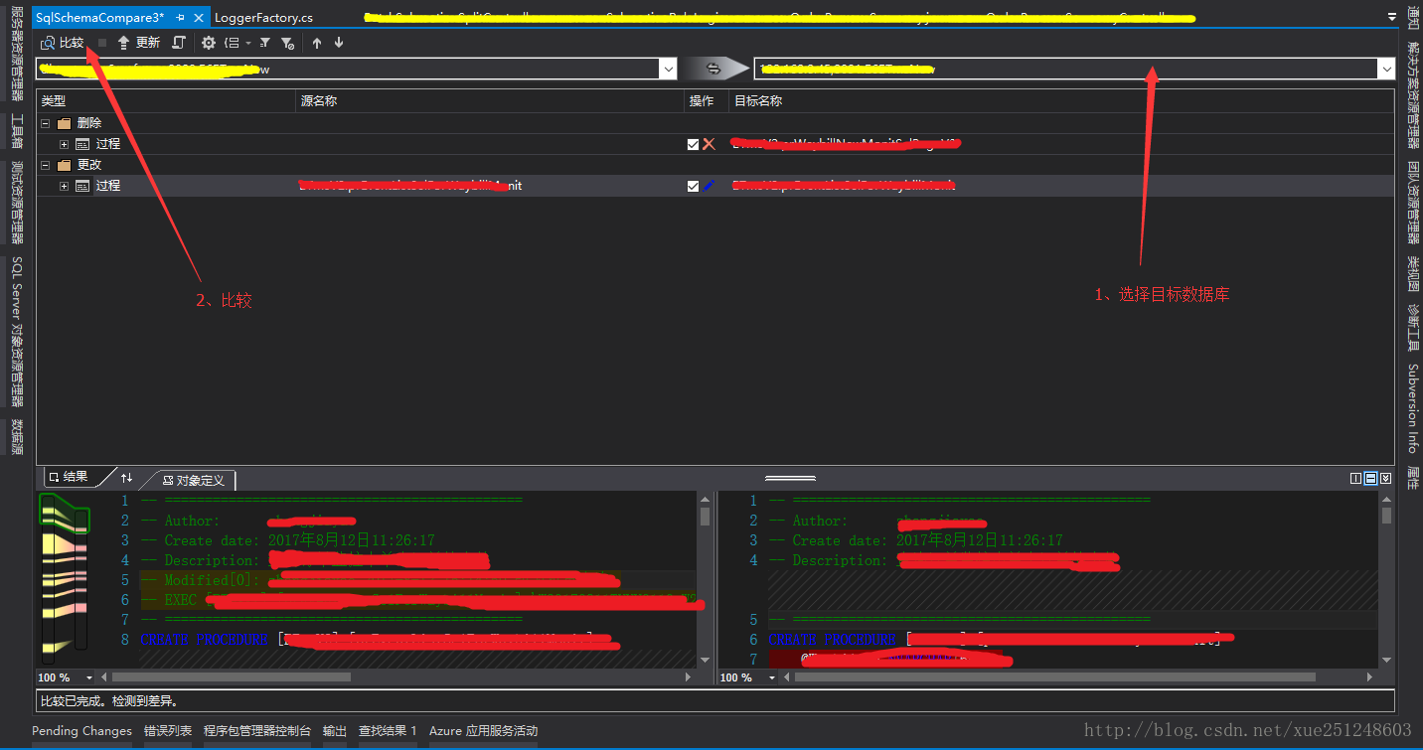Uncheck the change action checkbox
The height and width of the screenshot is (750, 1423).
pyautogui.click(x=693, y=186)
